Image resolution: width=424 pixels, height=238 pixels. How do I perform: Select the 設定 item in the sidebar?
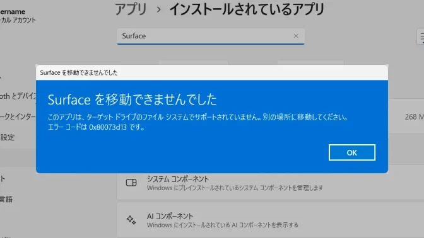coord(8,137)
